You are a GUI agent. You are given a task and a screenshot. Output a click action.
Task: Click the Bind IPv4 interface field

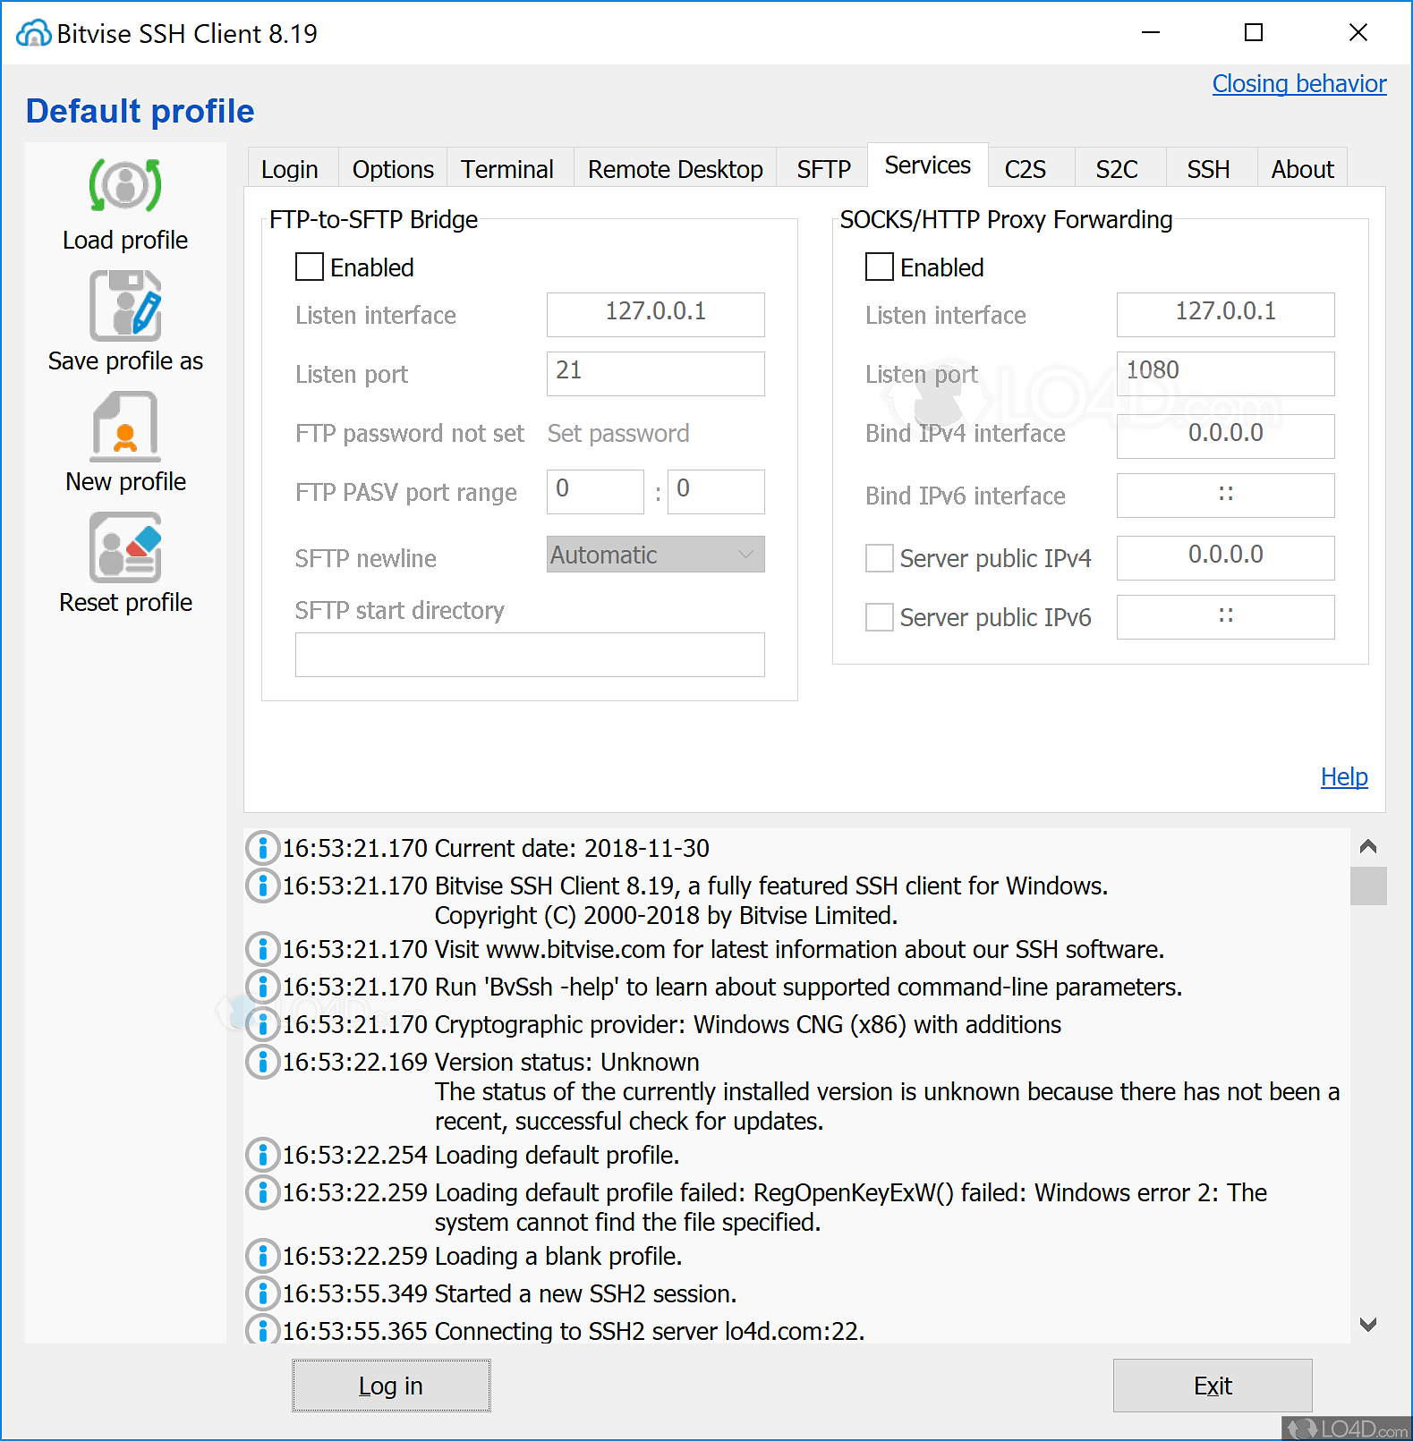coord(1226,436)
